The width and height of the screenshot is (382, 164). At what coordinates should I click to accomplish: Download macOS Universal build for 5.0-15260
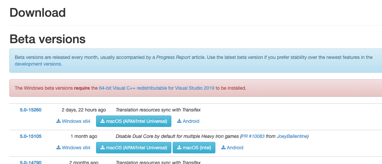click(134, 121)
